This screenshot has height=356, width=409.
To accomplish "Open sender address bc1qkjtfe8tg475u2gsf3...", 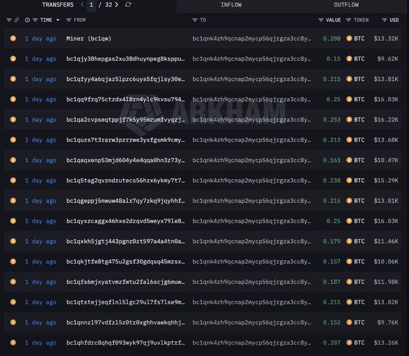I will [x=126, y=262].
